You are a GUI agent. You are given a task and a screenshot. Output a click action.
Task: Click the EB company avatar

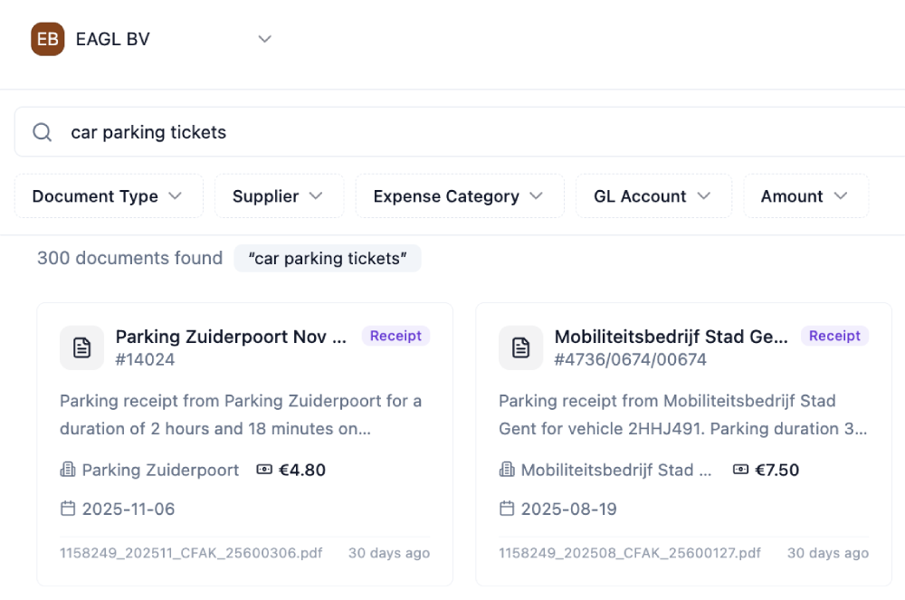[x=47, y=39]
